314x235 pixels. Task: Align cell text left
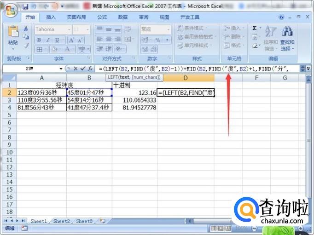(x=100, y=39)
